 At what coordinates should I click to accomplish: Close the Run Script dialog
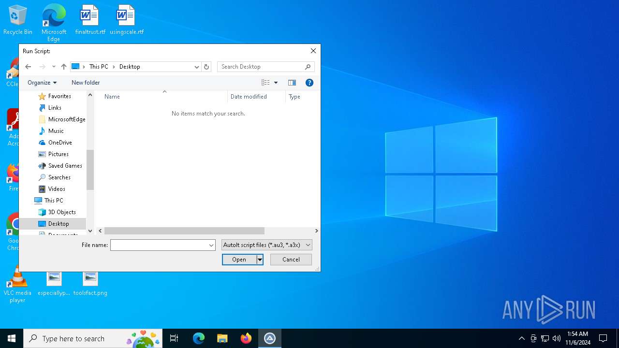pos(313,51)
